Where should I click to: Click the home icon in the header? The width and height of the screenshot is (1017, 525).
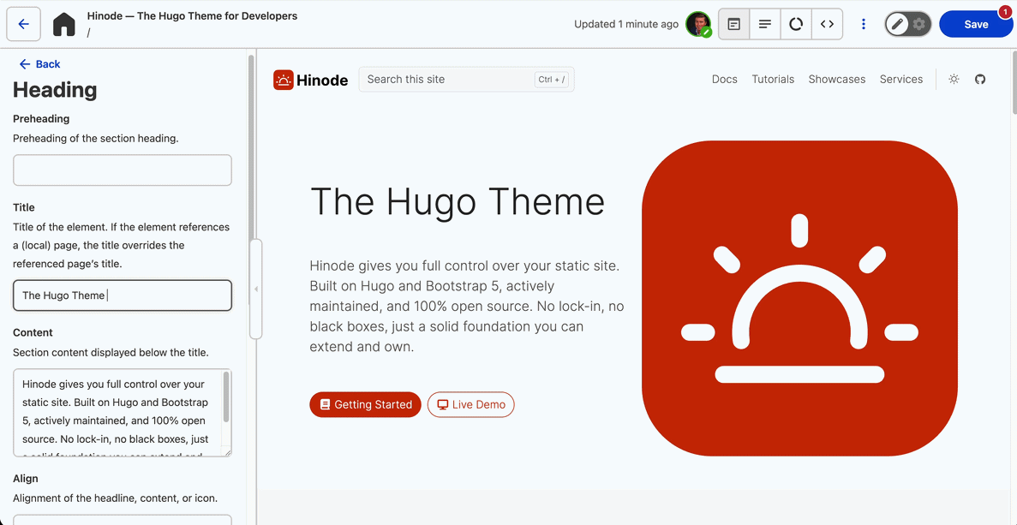[64, 25]
